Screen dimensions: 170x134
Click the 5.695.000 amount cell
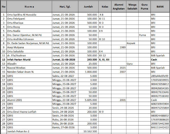click(x=88, y=100)
